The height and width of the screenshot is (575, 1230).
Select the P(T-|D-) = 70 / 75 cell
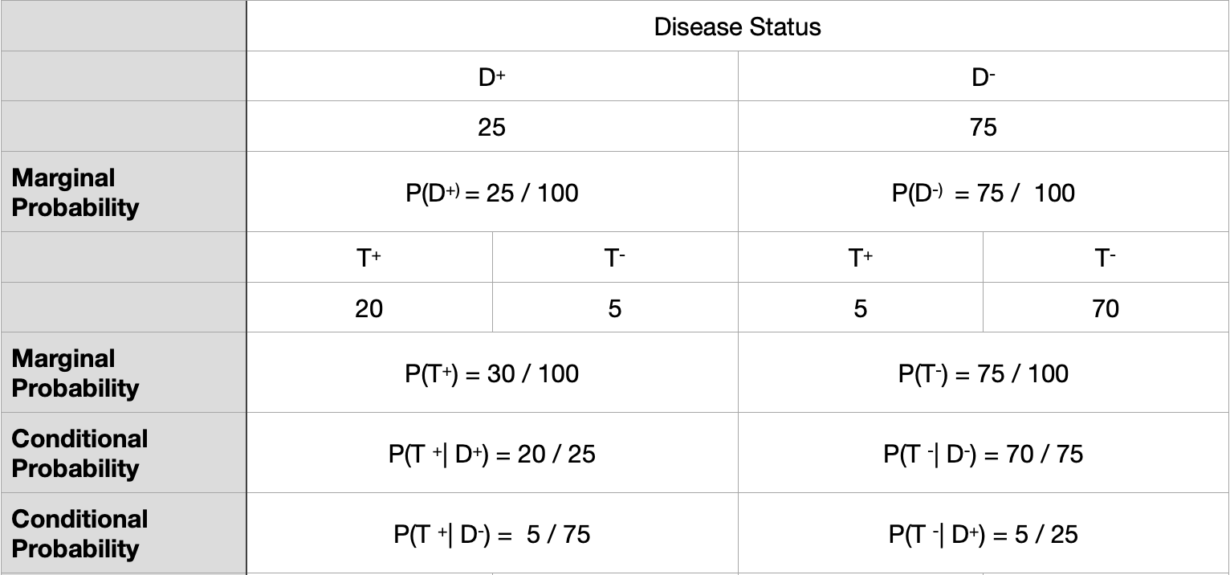point(983,454)
